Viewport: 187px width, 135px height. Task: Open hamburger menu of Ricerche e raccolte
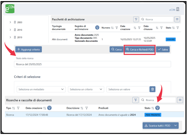tap(180, 100)
